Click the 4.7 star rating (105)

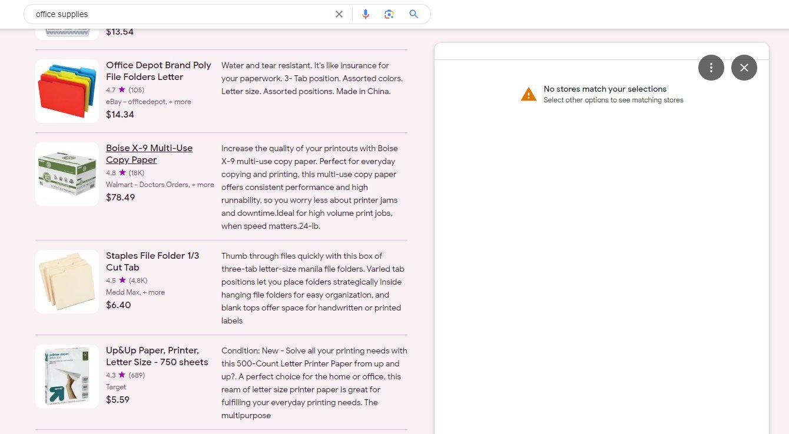click(x=125, y=90)
